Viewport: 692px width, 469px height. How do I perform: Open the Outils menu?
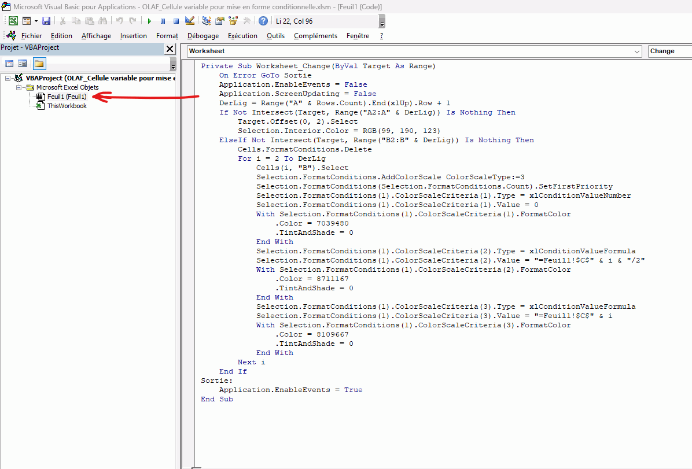275,36
